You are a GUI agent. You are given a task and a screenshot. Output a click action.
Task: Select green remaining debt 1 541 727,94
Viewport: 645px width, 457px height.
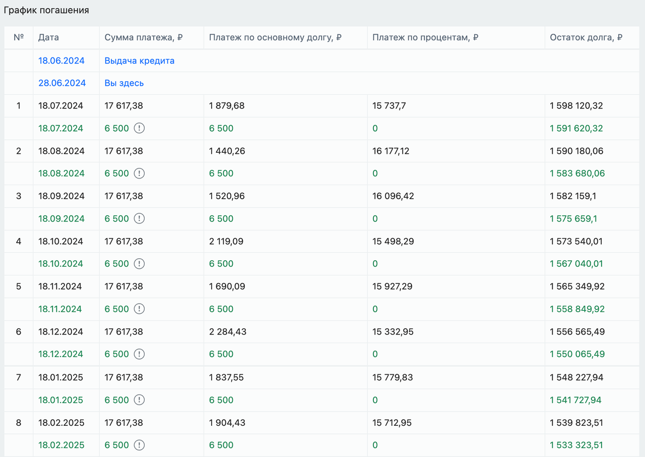pyautogui.click(x=575, y=400)
